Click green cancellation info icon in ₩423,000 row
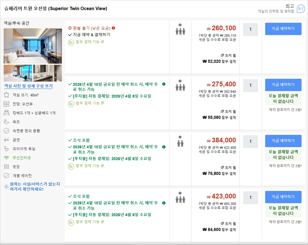 (x=164, y=203)
